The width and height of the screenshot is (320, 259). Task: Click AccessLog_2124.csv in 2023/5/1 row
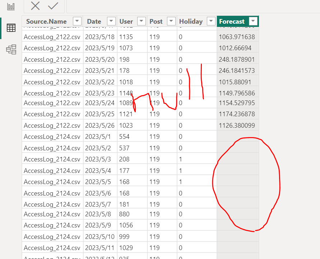click(52, 137)
